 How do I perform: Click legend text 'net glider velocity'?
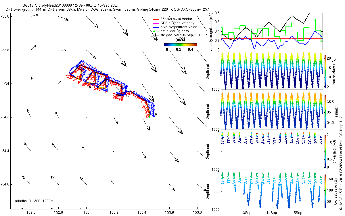pos(175,31)
